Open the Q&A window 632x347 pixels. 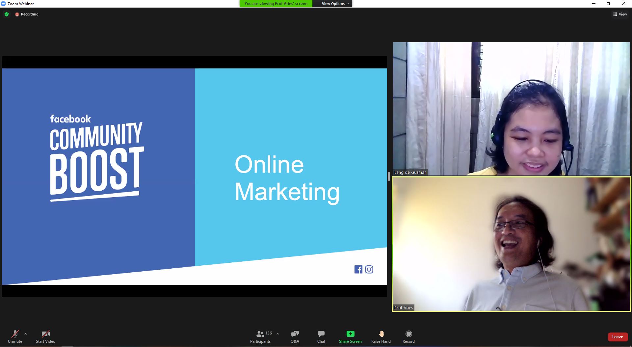(295, 336)
